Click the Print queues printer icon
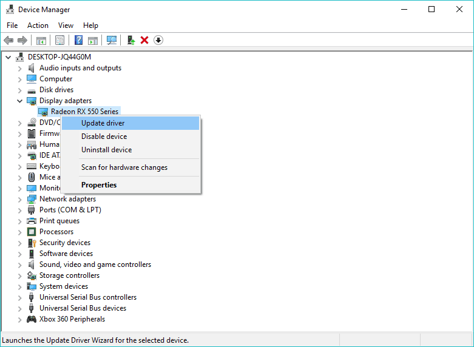The width and height of the screenshot is (474, 347). (32, 221)
